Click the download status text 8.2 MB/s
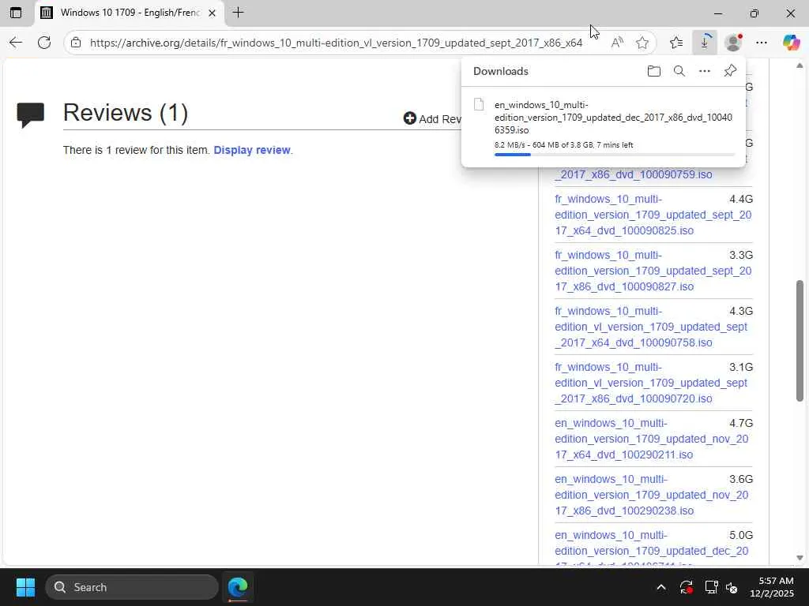Viewport: 809px width, 606px height. pyautogui.click(x=563, y=145)
